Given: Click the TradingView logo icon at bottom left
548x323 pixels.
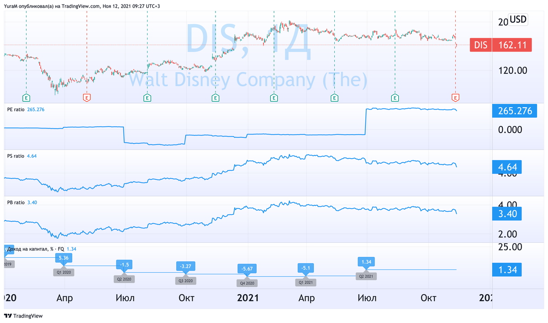Looking at the screenshot, I should pos(8,316).
